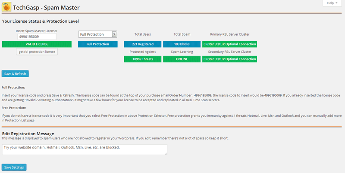Click the TechGasp orange logo icon
This screenshot has width=345, height=173.
coord(7,7)
